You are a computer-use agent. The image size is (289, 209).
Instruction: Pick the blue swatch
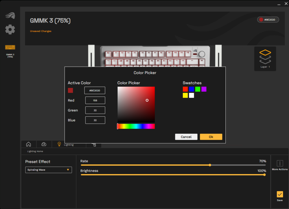(x=191, y=89)
